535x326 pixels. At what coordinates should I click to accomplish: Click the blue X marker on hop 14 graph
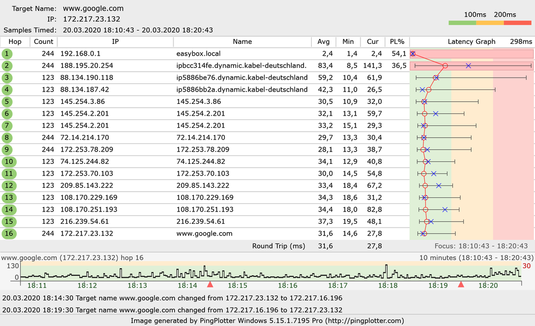point(445,210)
